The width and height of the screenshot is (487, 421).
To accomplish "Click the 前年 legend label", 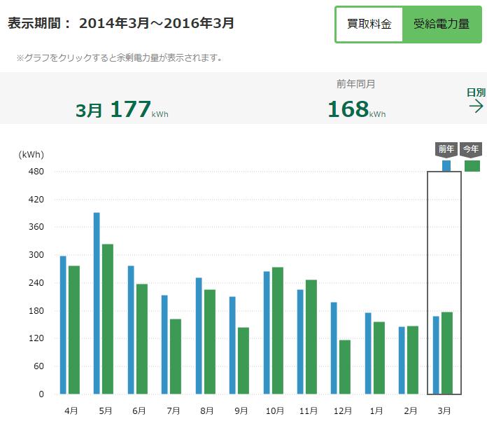I will pyautogui.click(x=446, y=149).
